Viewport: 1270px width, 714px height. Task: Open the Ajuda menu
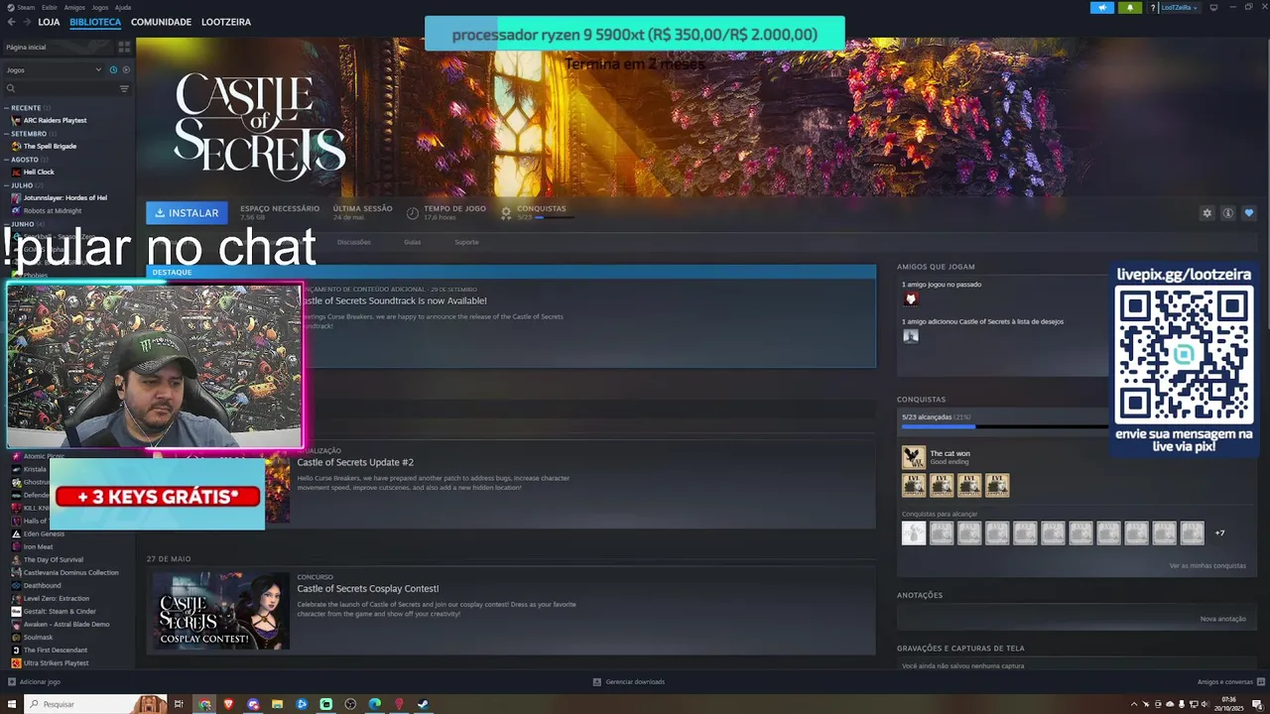point(123,7)
